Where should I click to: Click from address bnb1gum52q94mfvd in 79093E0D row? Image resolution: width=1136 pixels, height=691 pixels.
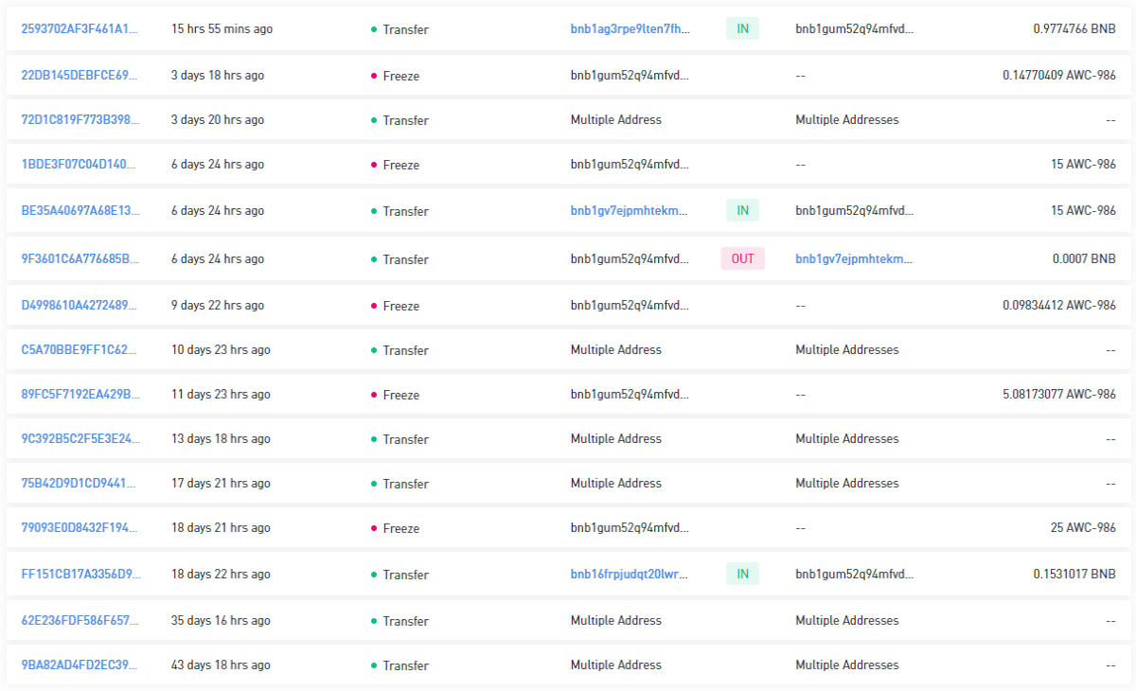coord(630,528)
